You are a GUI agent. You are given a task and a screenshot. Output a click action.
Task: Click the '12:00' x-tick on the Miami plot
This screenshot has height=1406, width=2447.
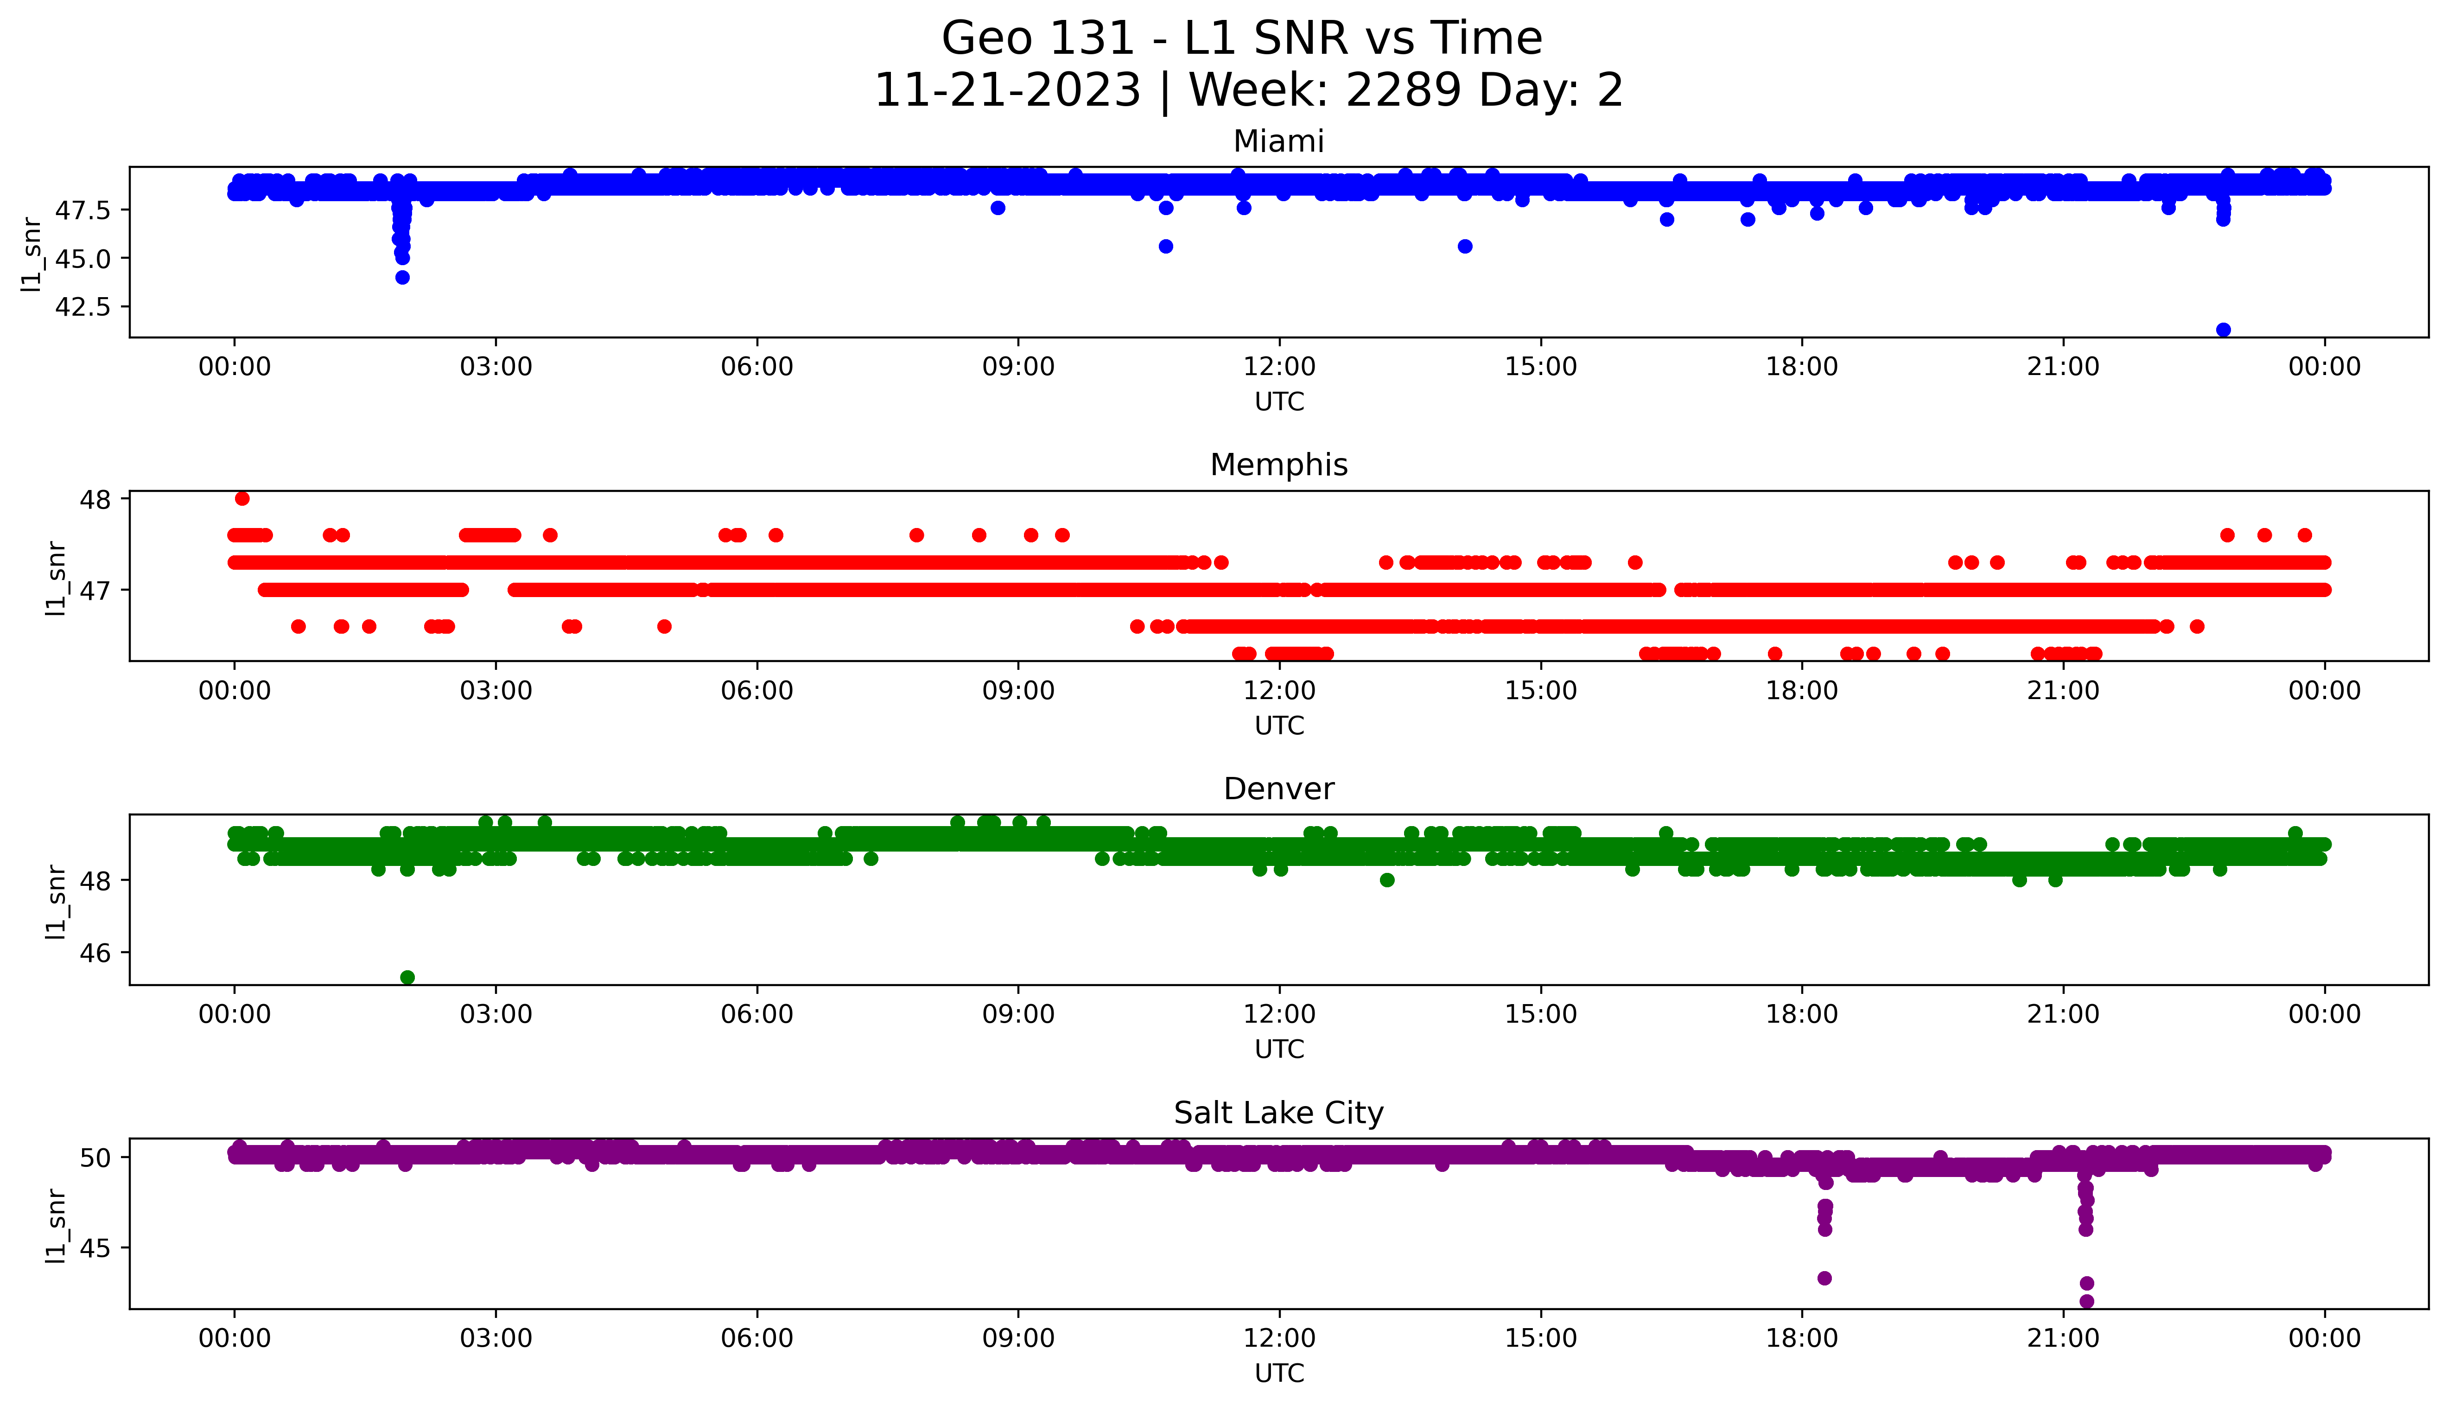1280,367
